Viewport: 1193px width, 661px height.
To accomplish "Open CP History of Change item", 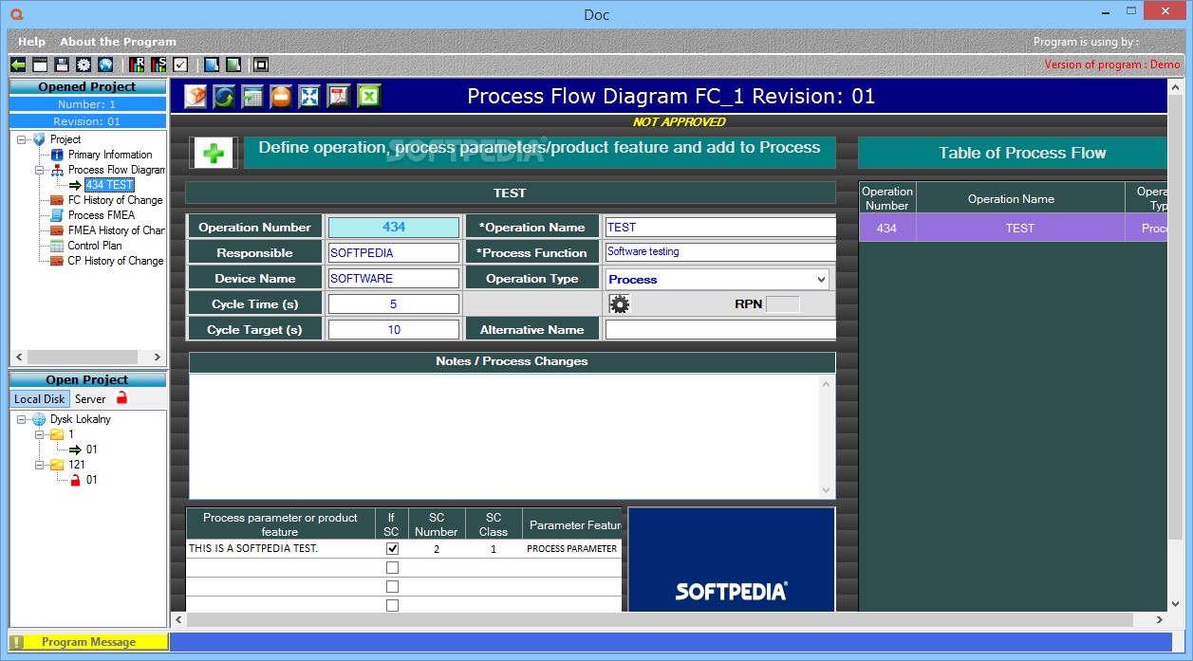I will point(116,261).
